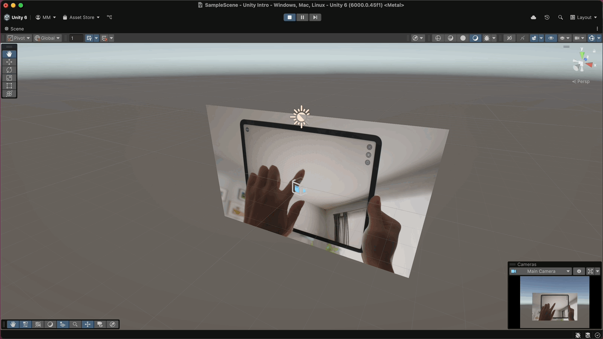Viewport: 603px width, 339px height.
Task: Open the Global handle rotation dropdown
Action: point(47,38)
